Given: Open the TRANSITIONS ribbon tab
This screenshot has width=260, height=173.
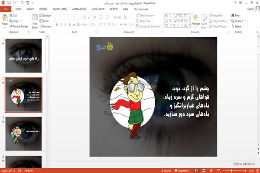Looking at the screenshot, I should pyautogui.click(x=60, y=9).
